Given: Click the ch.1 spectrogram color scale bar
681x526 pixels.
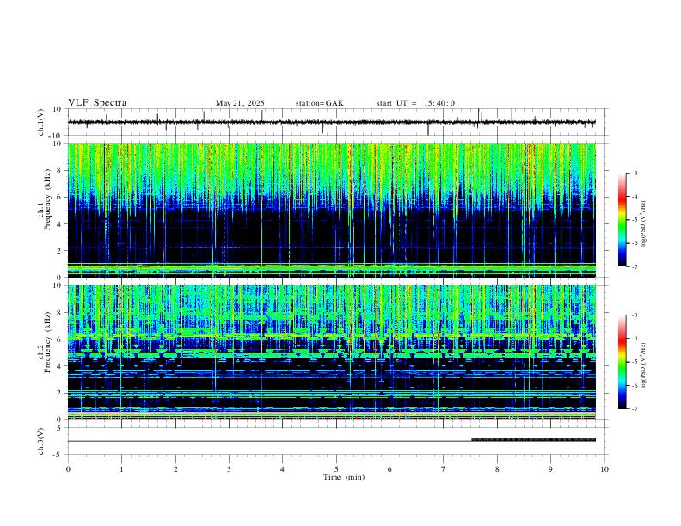Looking at the screenshot, I should pyautogui.click(x=623, y=220).
